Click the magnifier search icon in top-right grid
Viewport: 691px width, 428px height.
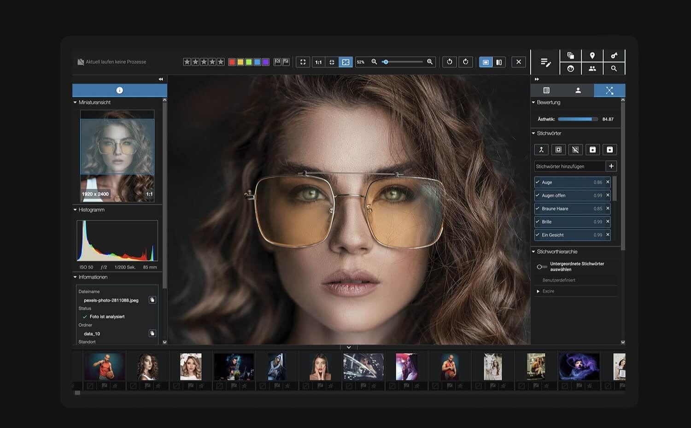point(614,68)
